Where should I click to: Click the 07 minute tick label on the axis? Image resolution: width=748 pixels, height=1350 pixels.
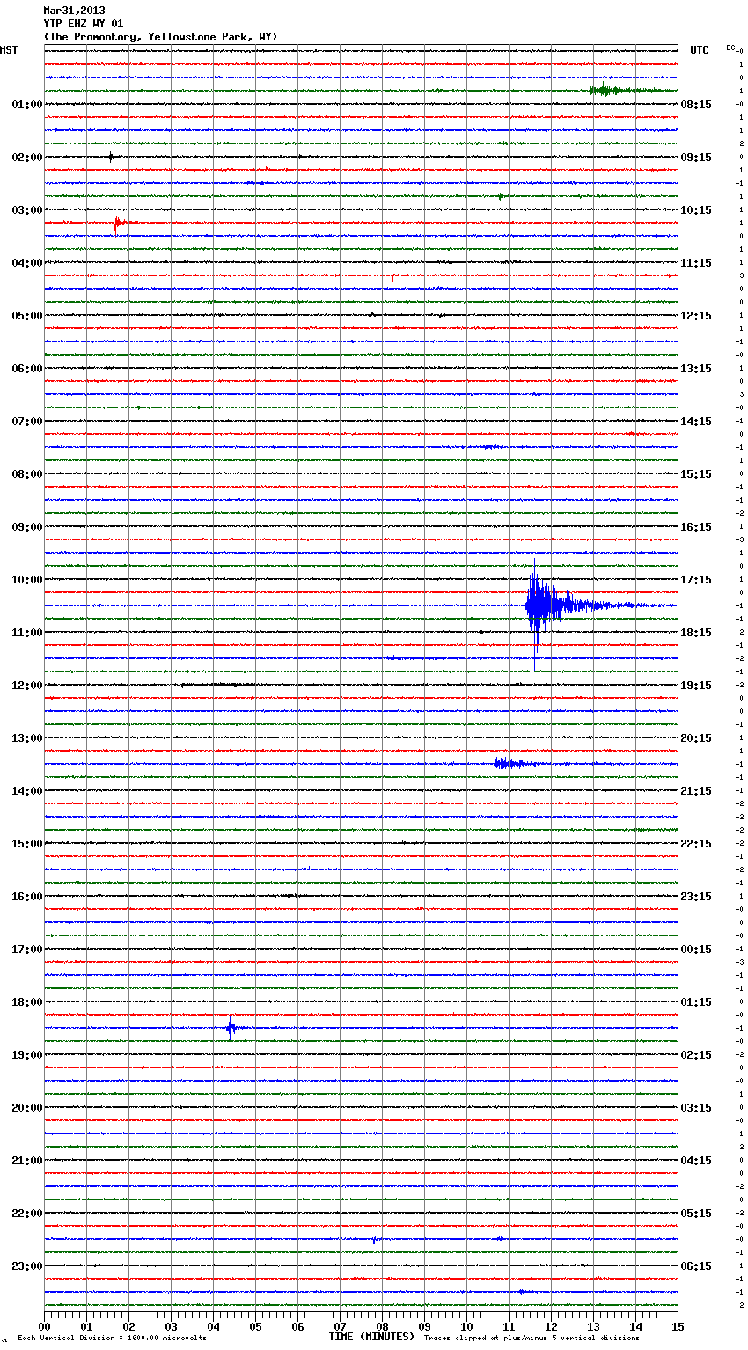click(x=340, y=1326)
